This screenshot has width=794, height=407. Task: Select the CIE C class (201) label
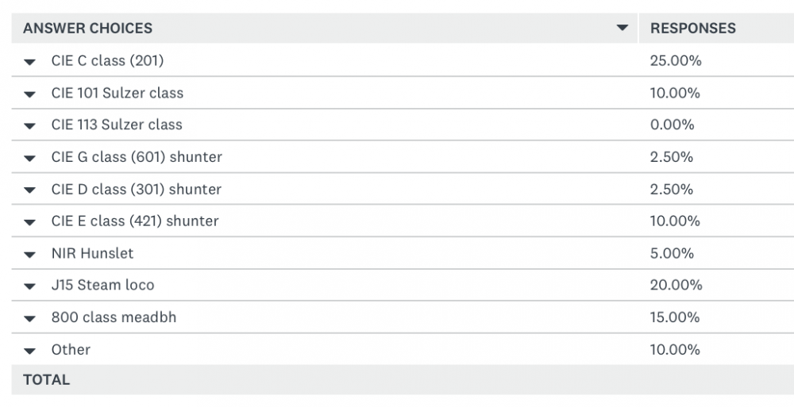107,60
